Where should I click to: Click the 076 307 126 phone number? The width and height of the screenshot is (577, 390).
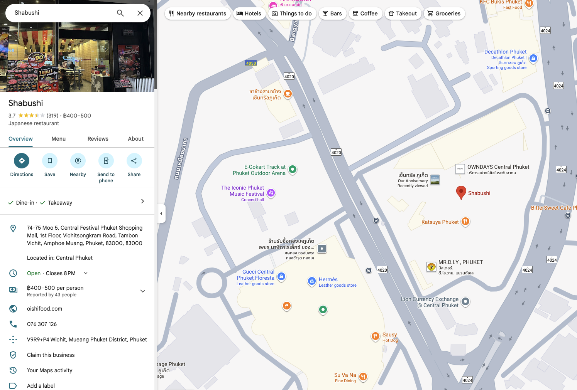click(x=42, y=324)
